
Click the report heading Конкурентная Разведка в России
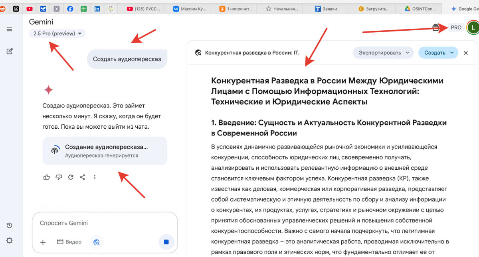pyautogui.click(x=327, y=91)
